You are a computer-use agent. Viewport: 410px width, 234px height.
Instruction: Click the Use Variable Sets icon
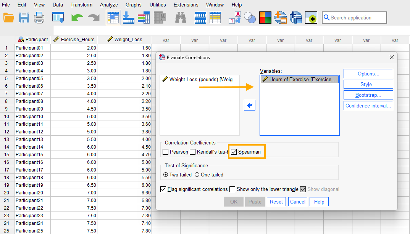[250, 18]
